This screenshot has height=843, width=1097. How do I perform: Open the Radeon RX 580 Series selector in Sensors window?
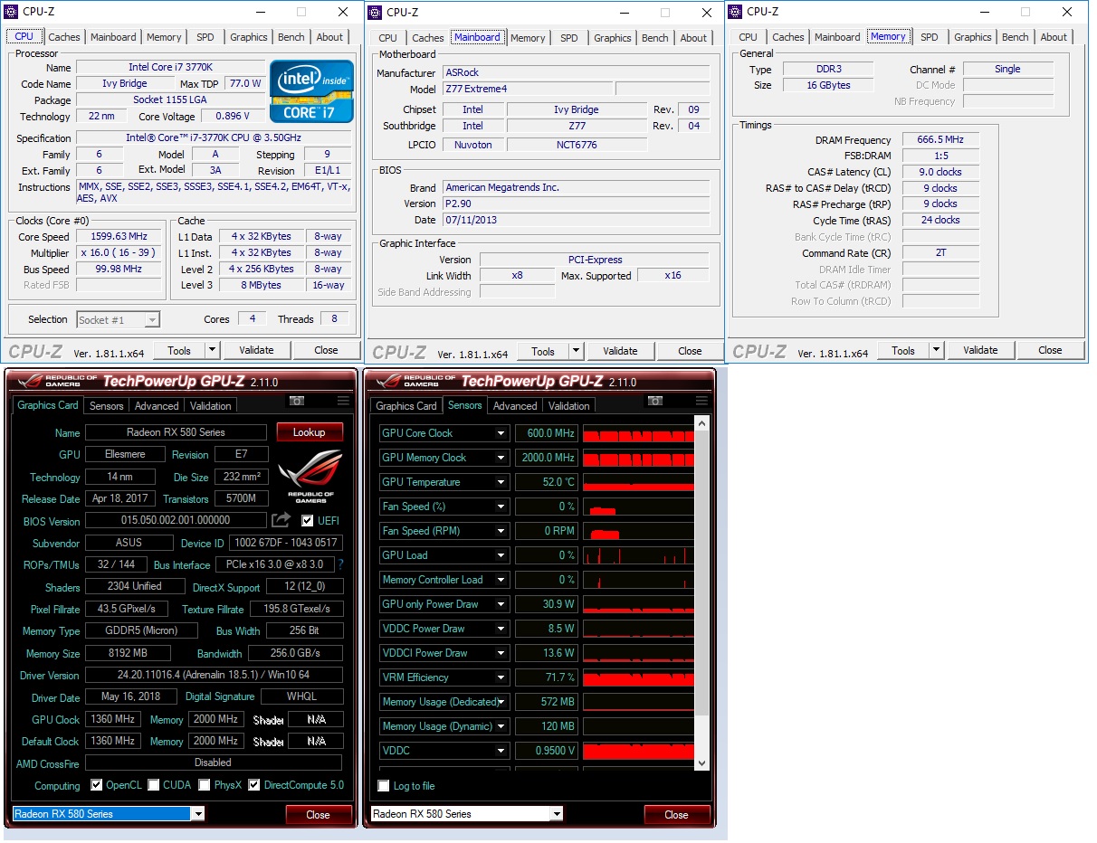coord(467,814)
